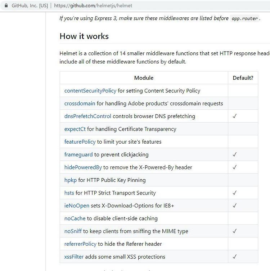Open the ieNoOpen module link
The height and width of the screenshot is (271, 270).
[x=77, y=206]
